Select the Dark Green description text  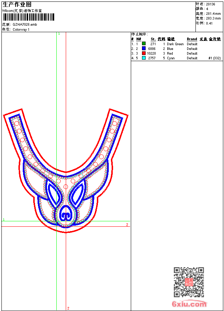(x=175, y=44)
